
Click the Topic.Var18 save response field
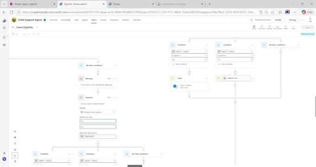coord(98,136)
